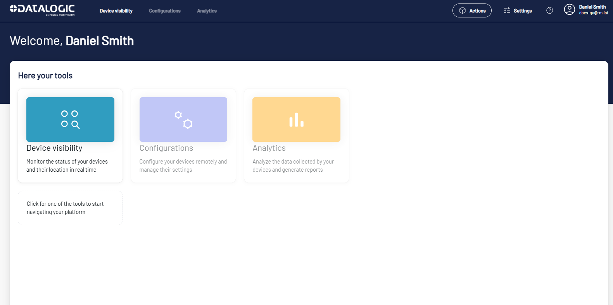Click the Configurations gears tile icon
The width and height of the screenshot is (613, 305).
point(183,119)
